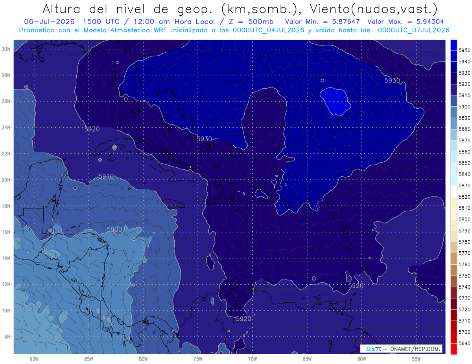Viewport: 472px width, 364px height.
Task: Click the '14N' latitude axis label
Action: (x=6, y=258)
